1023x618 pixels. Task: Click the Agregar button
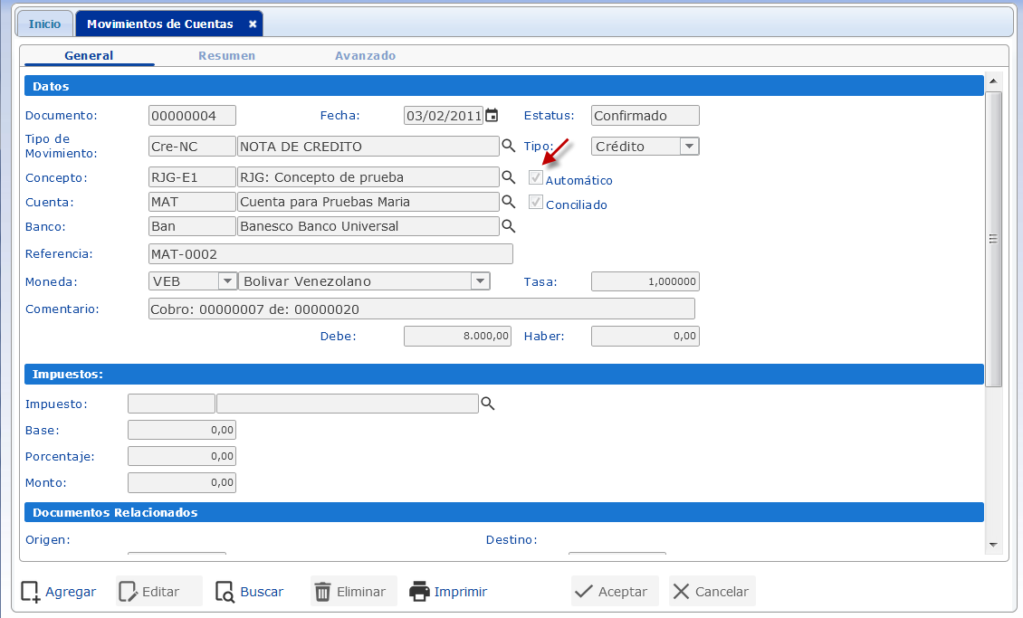(x=59, y=592)
